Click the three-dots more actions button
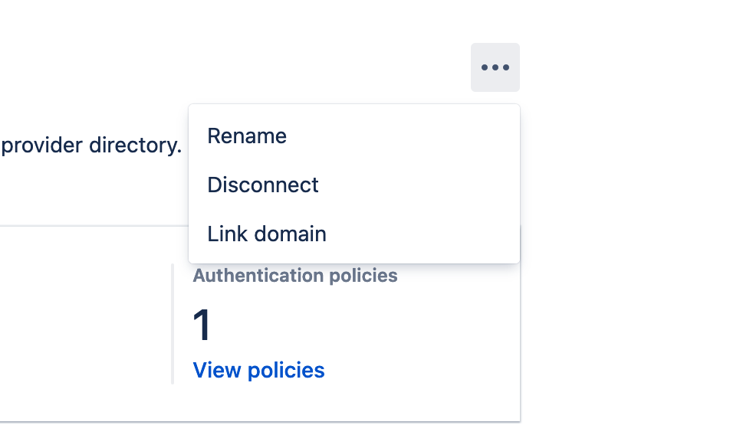The height and width of the screenshot is (435, 753). tap(495, 67)
